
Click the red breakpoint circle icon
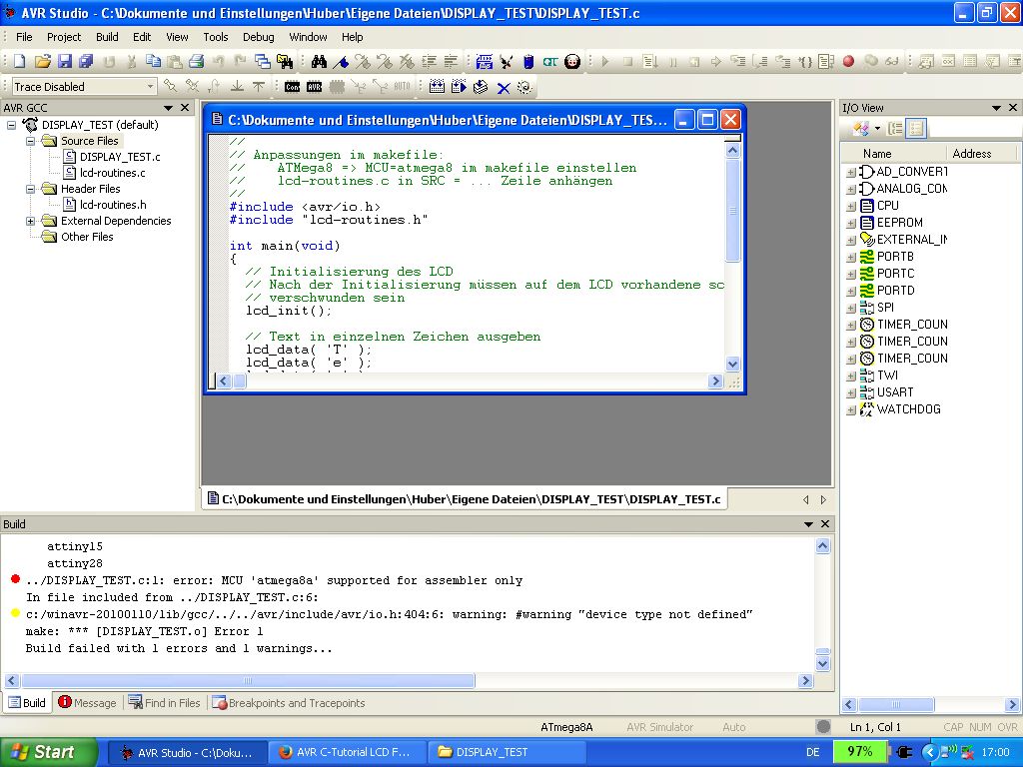pyautogui.click(x=848, y=62)
